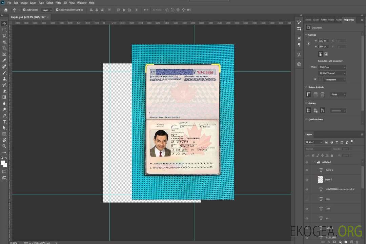366x244 pixels.
Task: Select the History Brush tool
Action: (4, 85)
